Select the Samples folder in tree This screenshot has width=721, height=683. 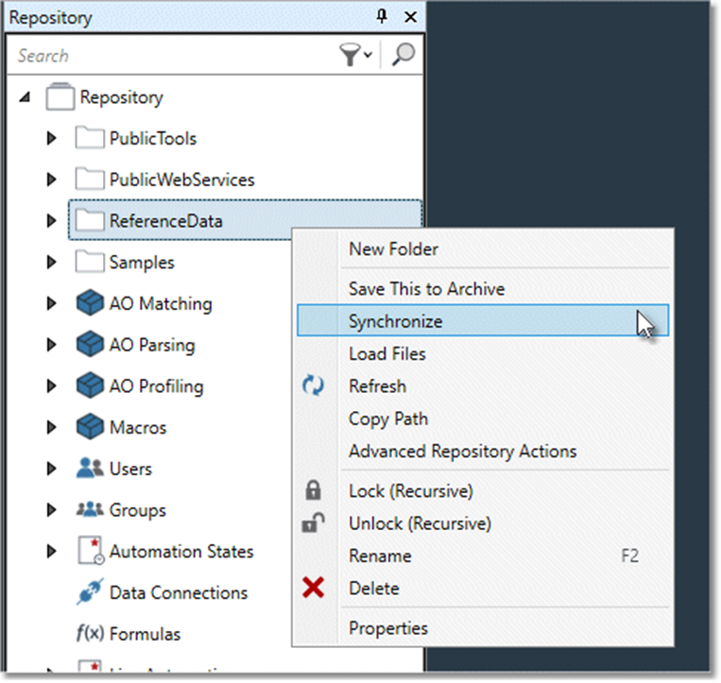[141, 263]
